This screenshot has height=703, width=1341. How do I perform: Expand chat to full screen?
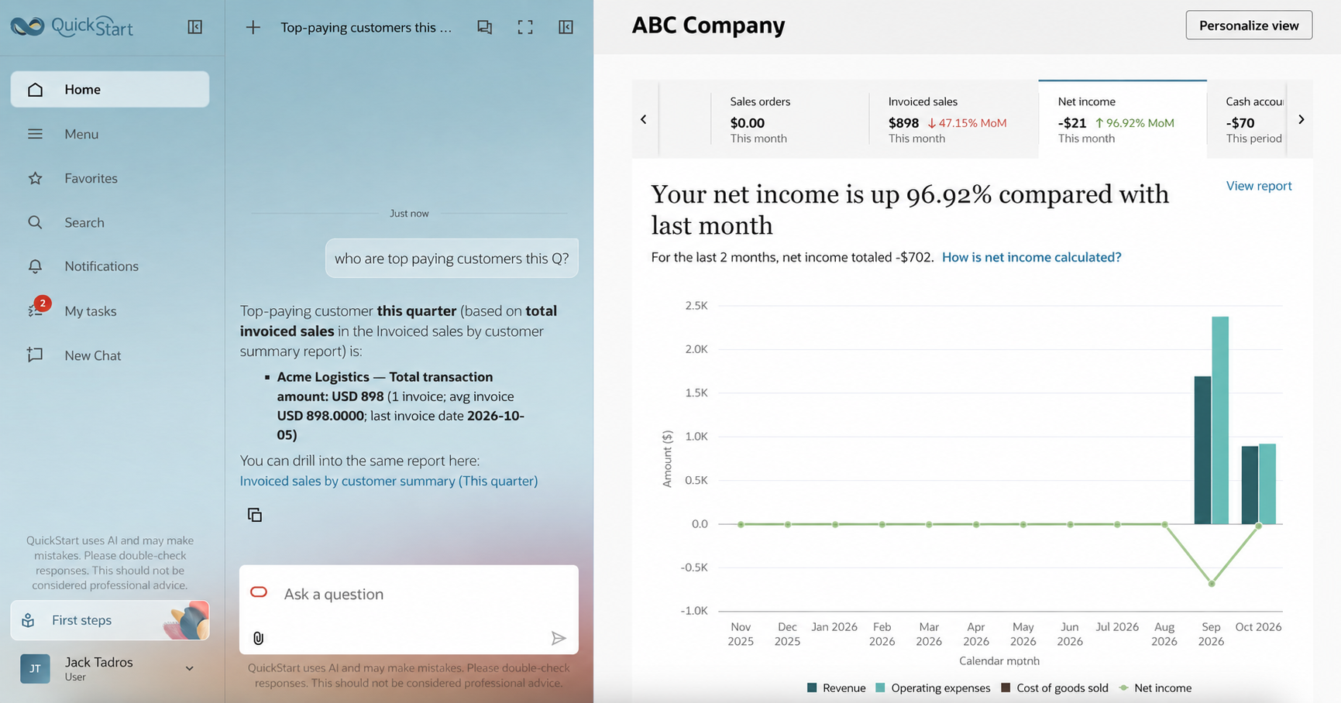(x=525, y=27)
